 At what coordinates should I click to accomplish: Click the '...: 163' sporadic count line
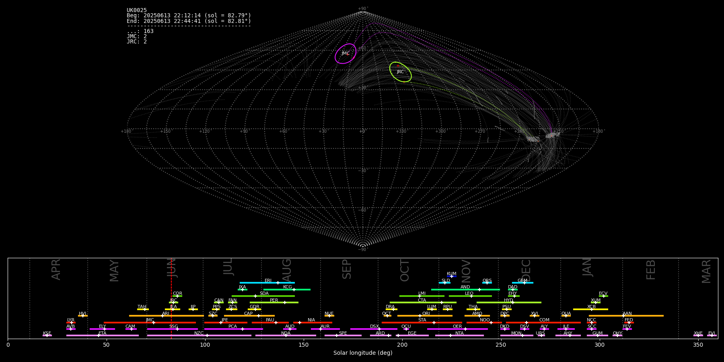(140, 31)
